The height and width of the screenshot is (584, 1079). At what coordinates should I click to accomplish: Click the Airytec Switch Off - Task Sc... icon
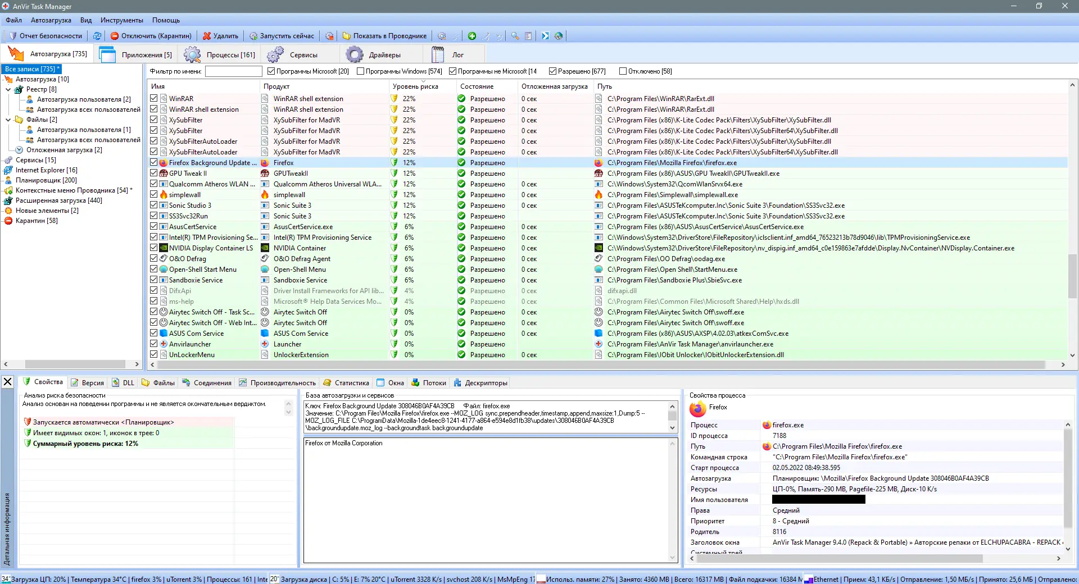coord(164,312)
